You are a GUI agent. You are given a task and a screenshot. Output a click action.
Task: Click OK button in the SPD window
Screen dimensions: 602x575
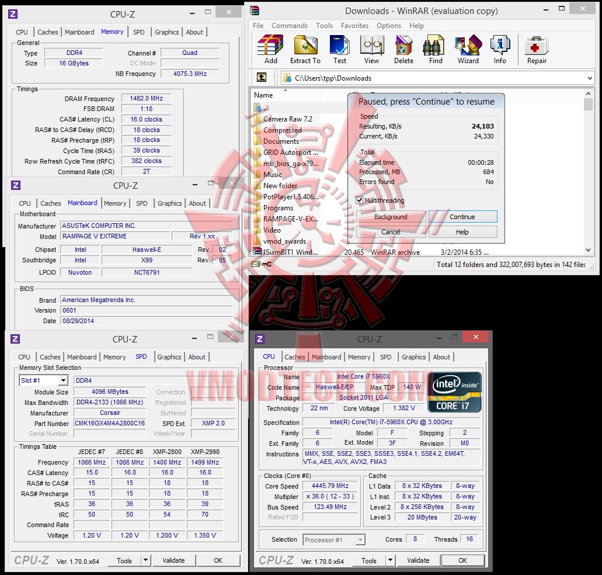[x=218, y=560]
